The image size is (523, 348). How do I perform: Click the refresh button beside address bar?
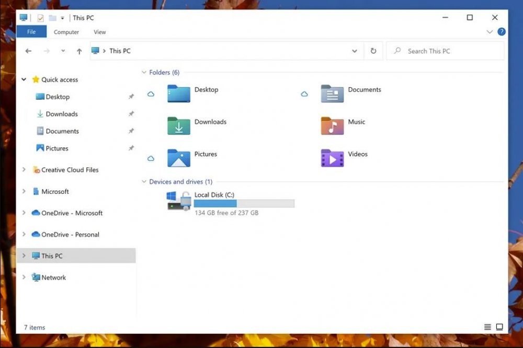click(373, 51)
